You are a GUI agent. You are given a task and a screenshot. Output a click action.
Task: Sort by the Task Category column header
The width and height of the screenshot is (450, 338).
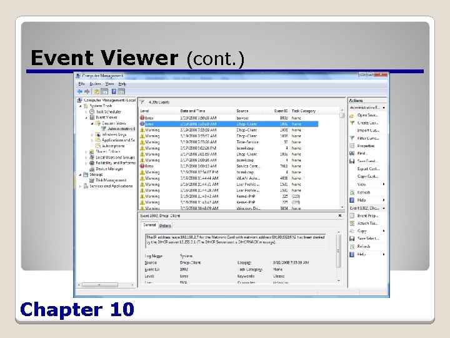tap(304, 111)
